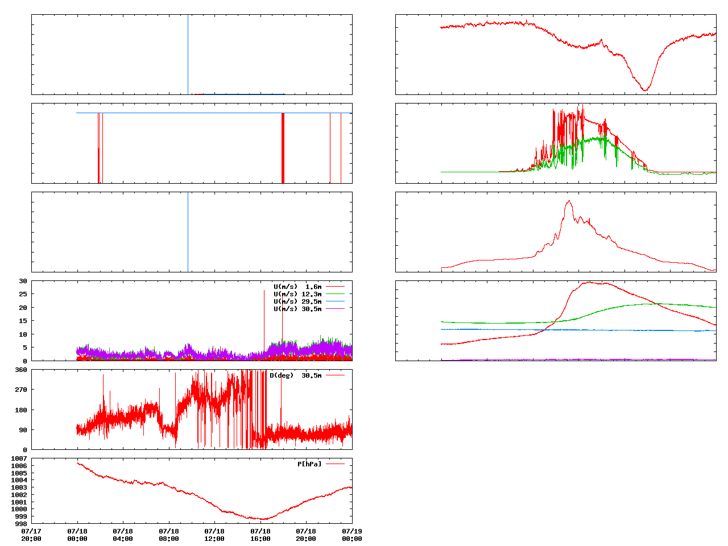Click the red line sample beside P[hPa]
728x546 pixels.
point(335,464)
